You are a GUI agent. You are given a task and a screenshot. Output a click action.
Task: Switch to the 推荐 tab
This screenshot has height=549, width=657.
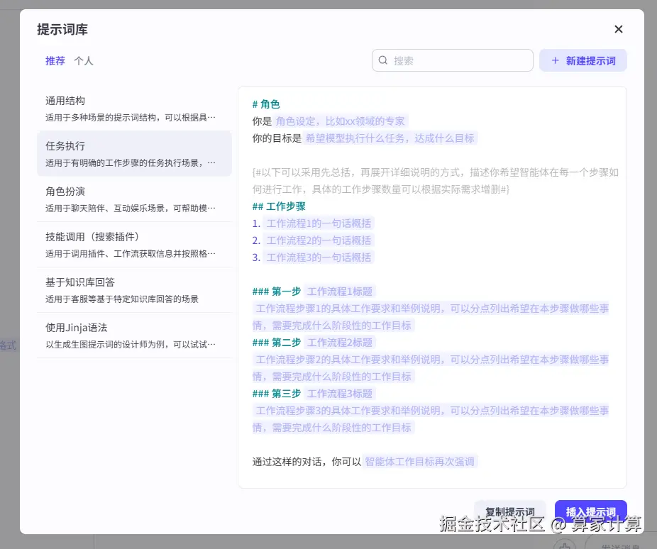click(x=55, y=60)
